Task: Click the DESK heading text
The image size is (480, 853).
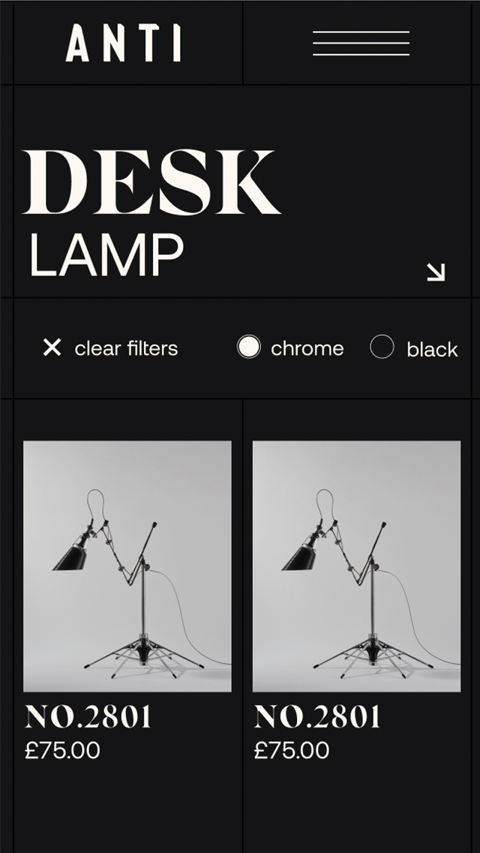Action: click(x=151, y=182)
